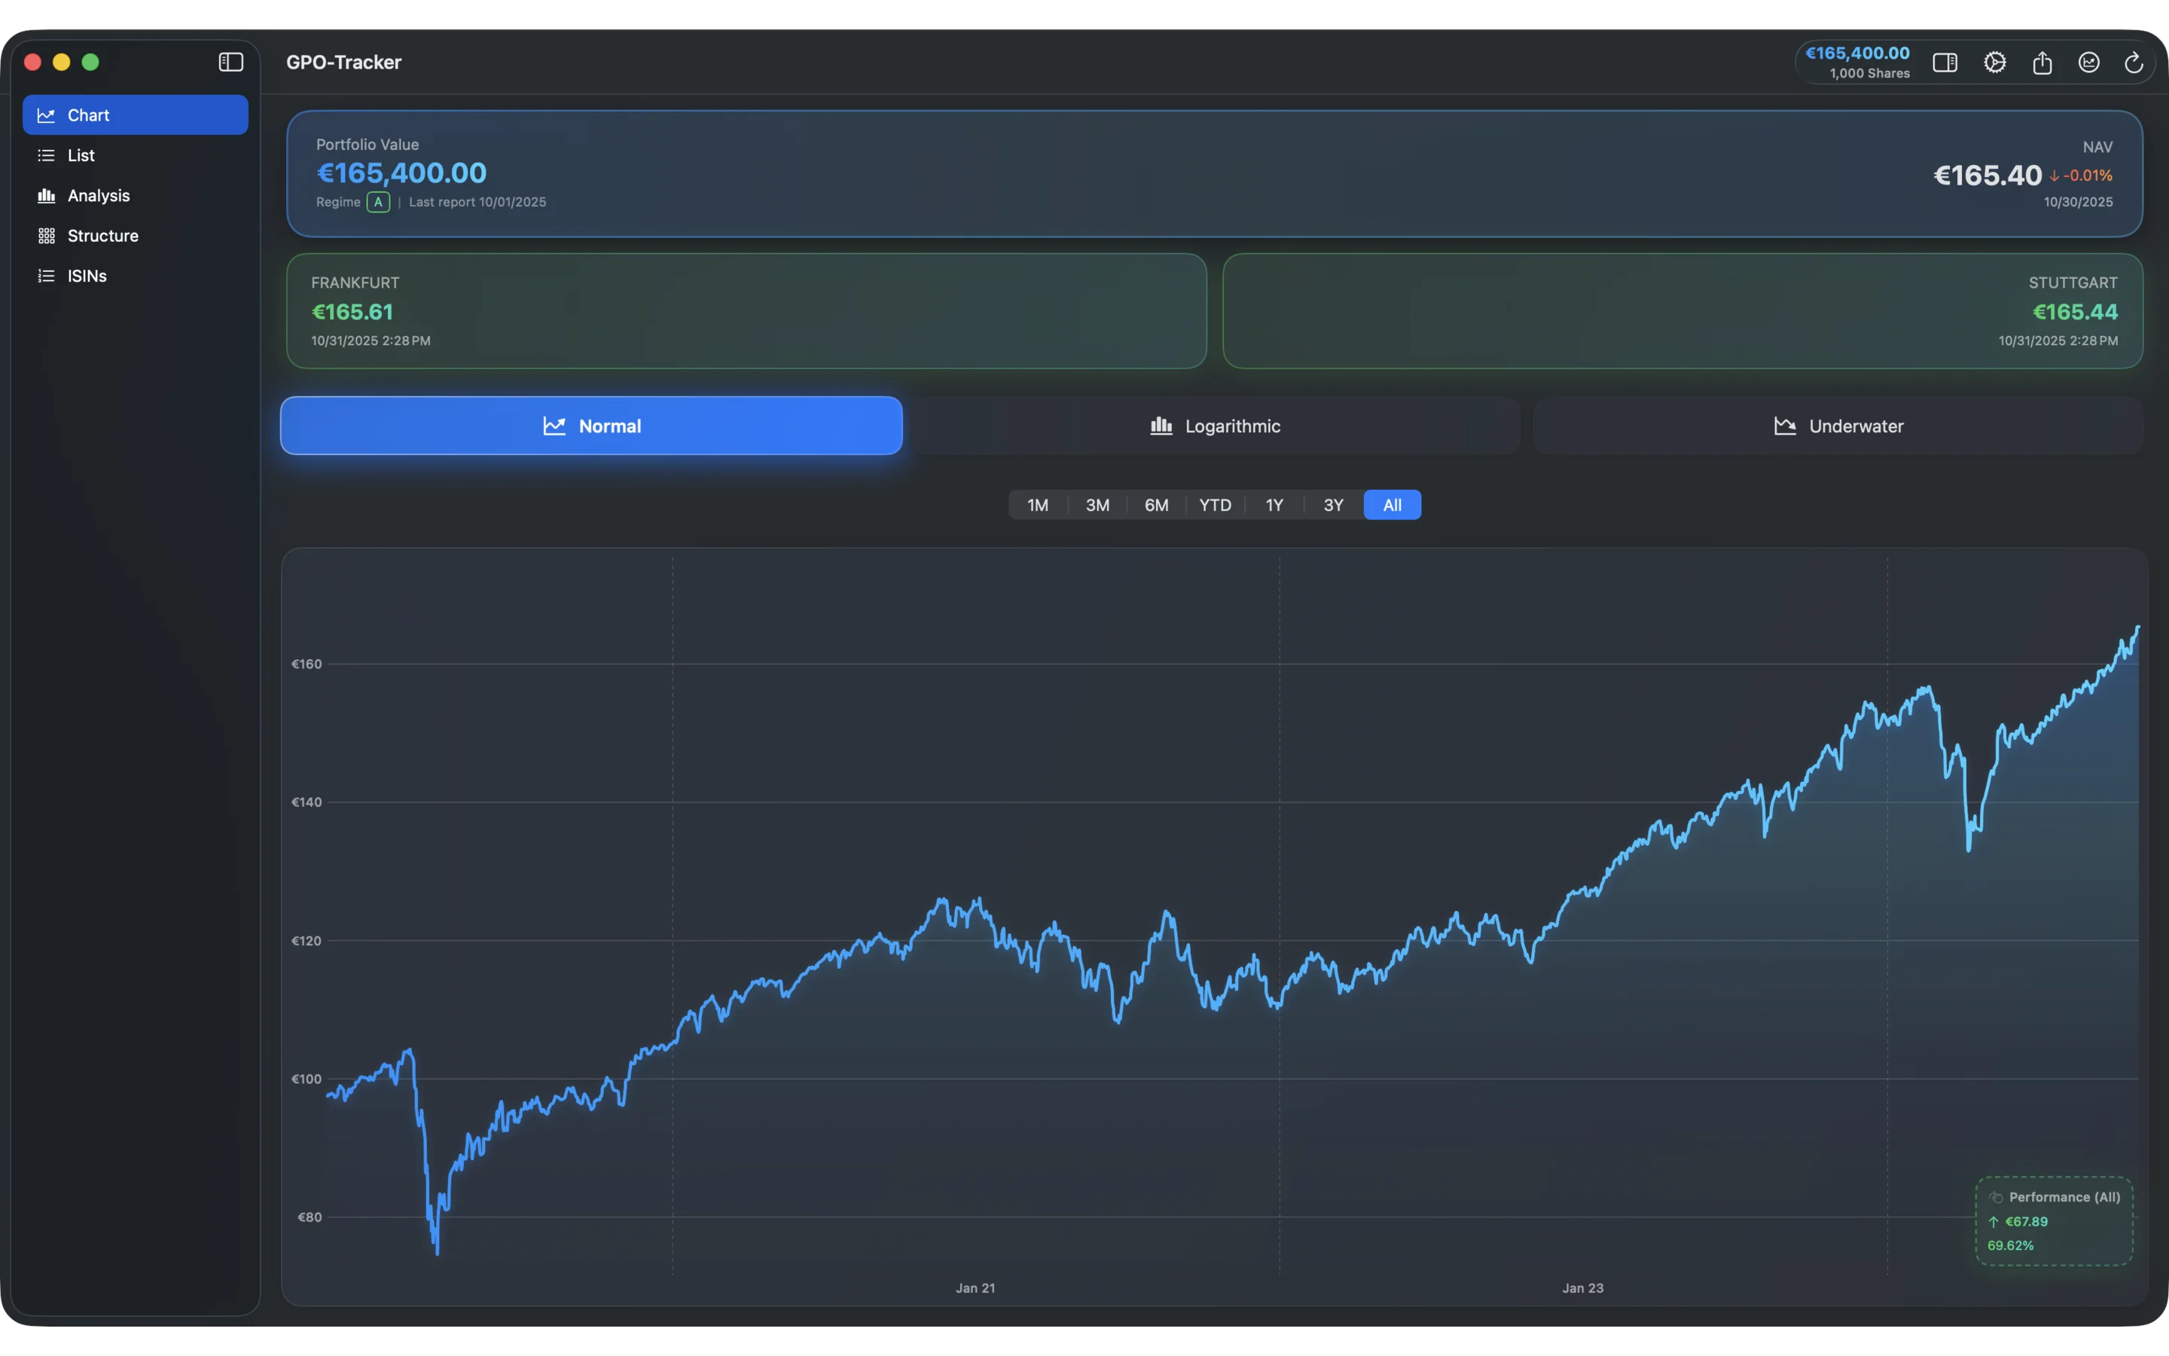Keep Normal chart mode selected
Viewport: 2169px width, 1356px height.
[590, 425]
